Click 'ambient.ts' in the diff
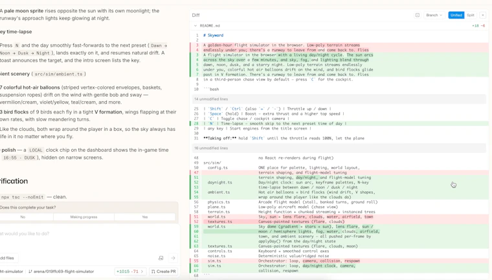 point(218,192)
